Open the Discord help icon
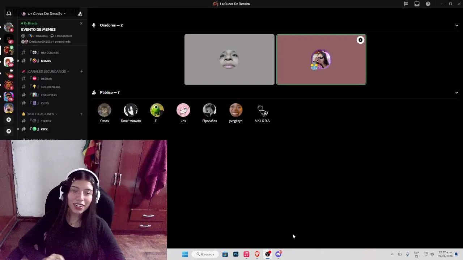Screen dimensions: 463x260 click(x=428, y=4)
